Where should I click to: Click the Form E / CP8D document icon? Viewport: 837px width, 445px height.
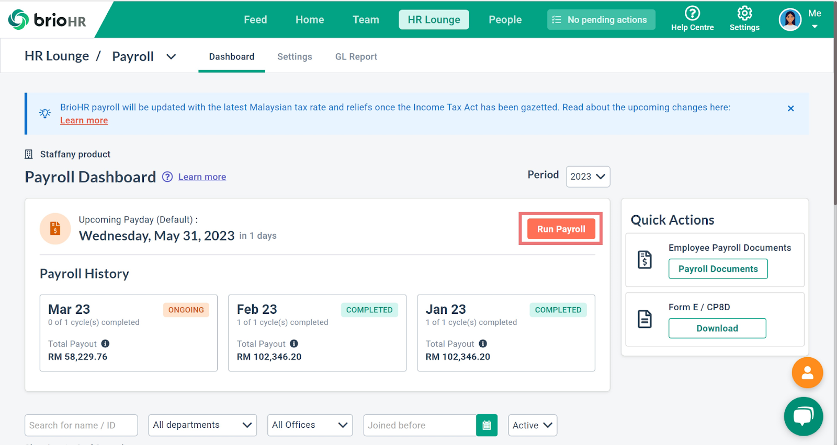(x=644, y=319)
